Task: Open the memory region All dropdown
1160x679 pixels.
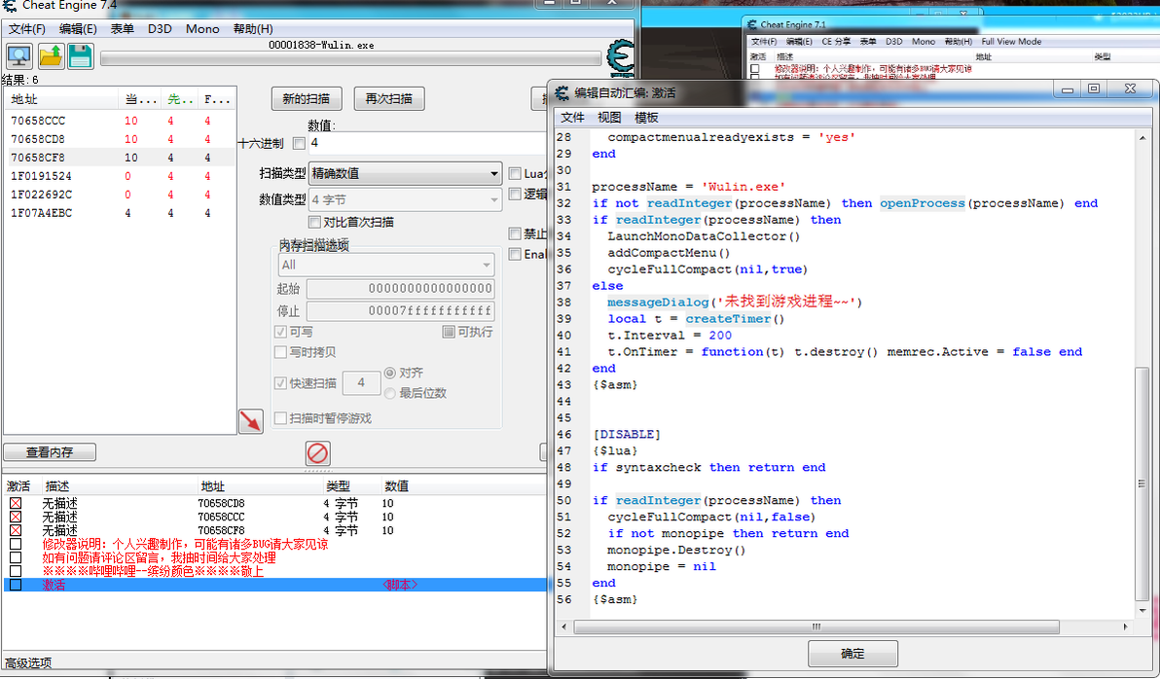Action: 386,265
